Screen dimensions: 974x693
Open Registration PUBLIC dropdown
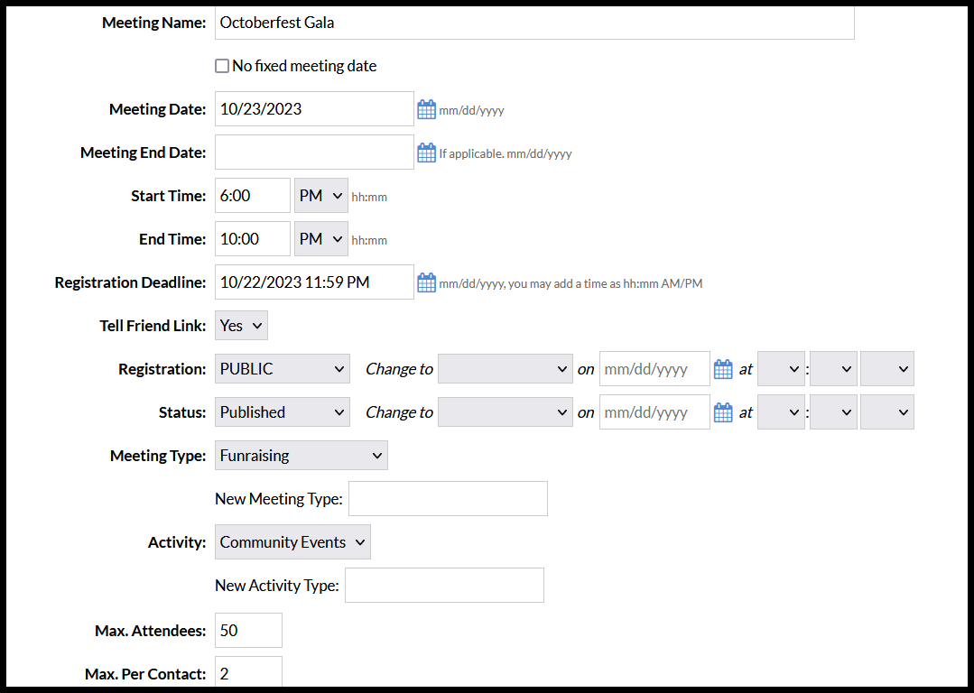pos(283,369)
